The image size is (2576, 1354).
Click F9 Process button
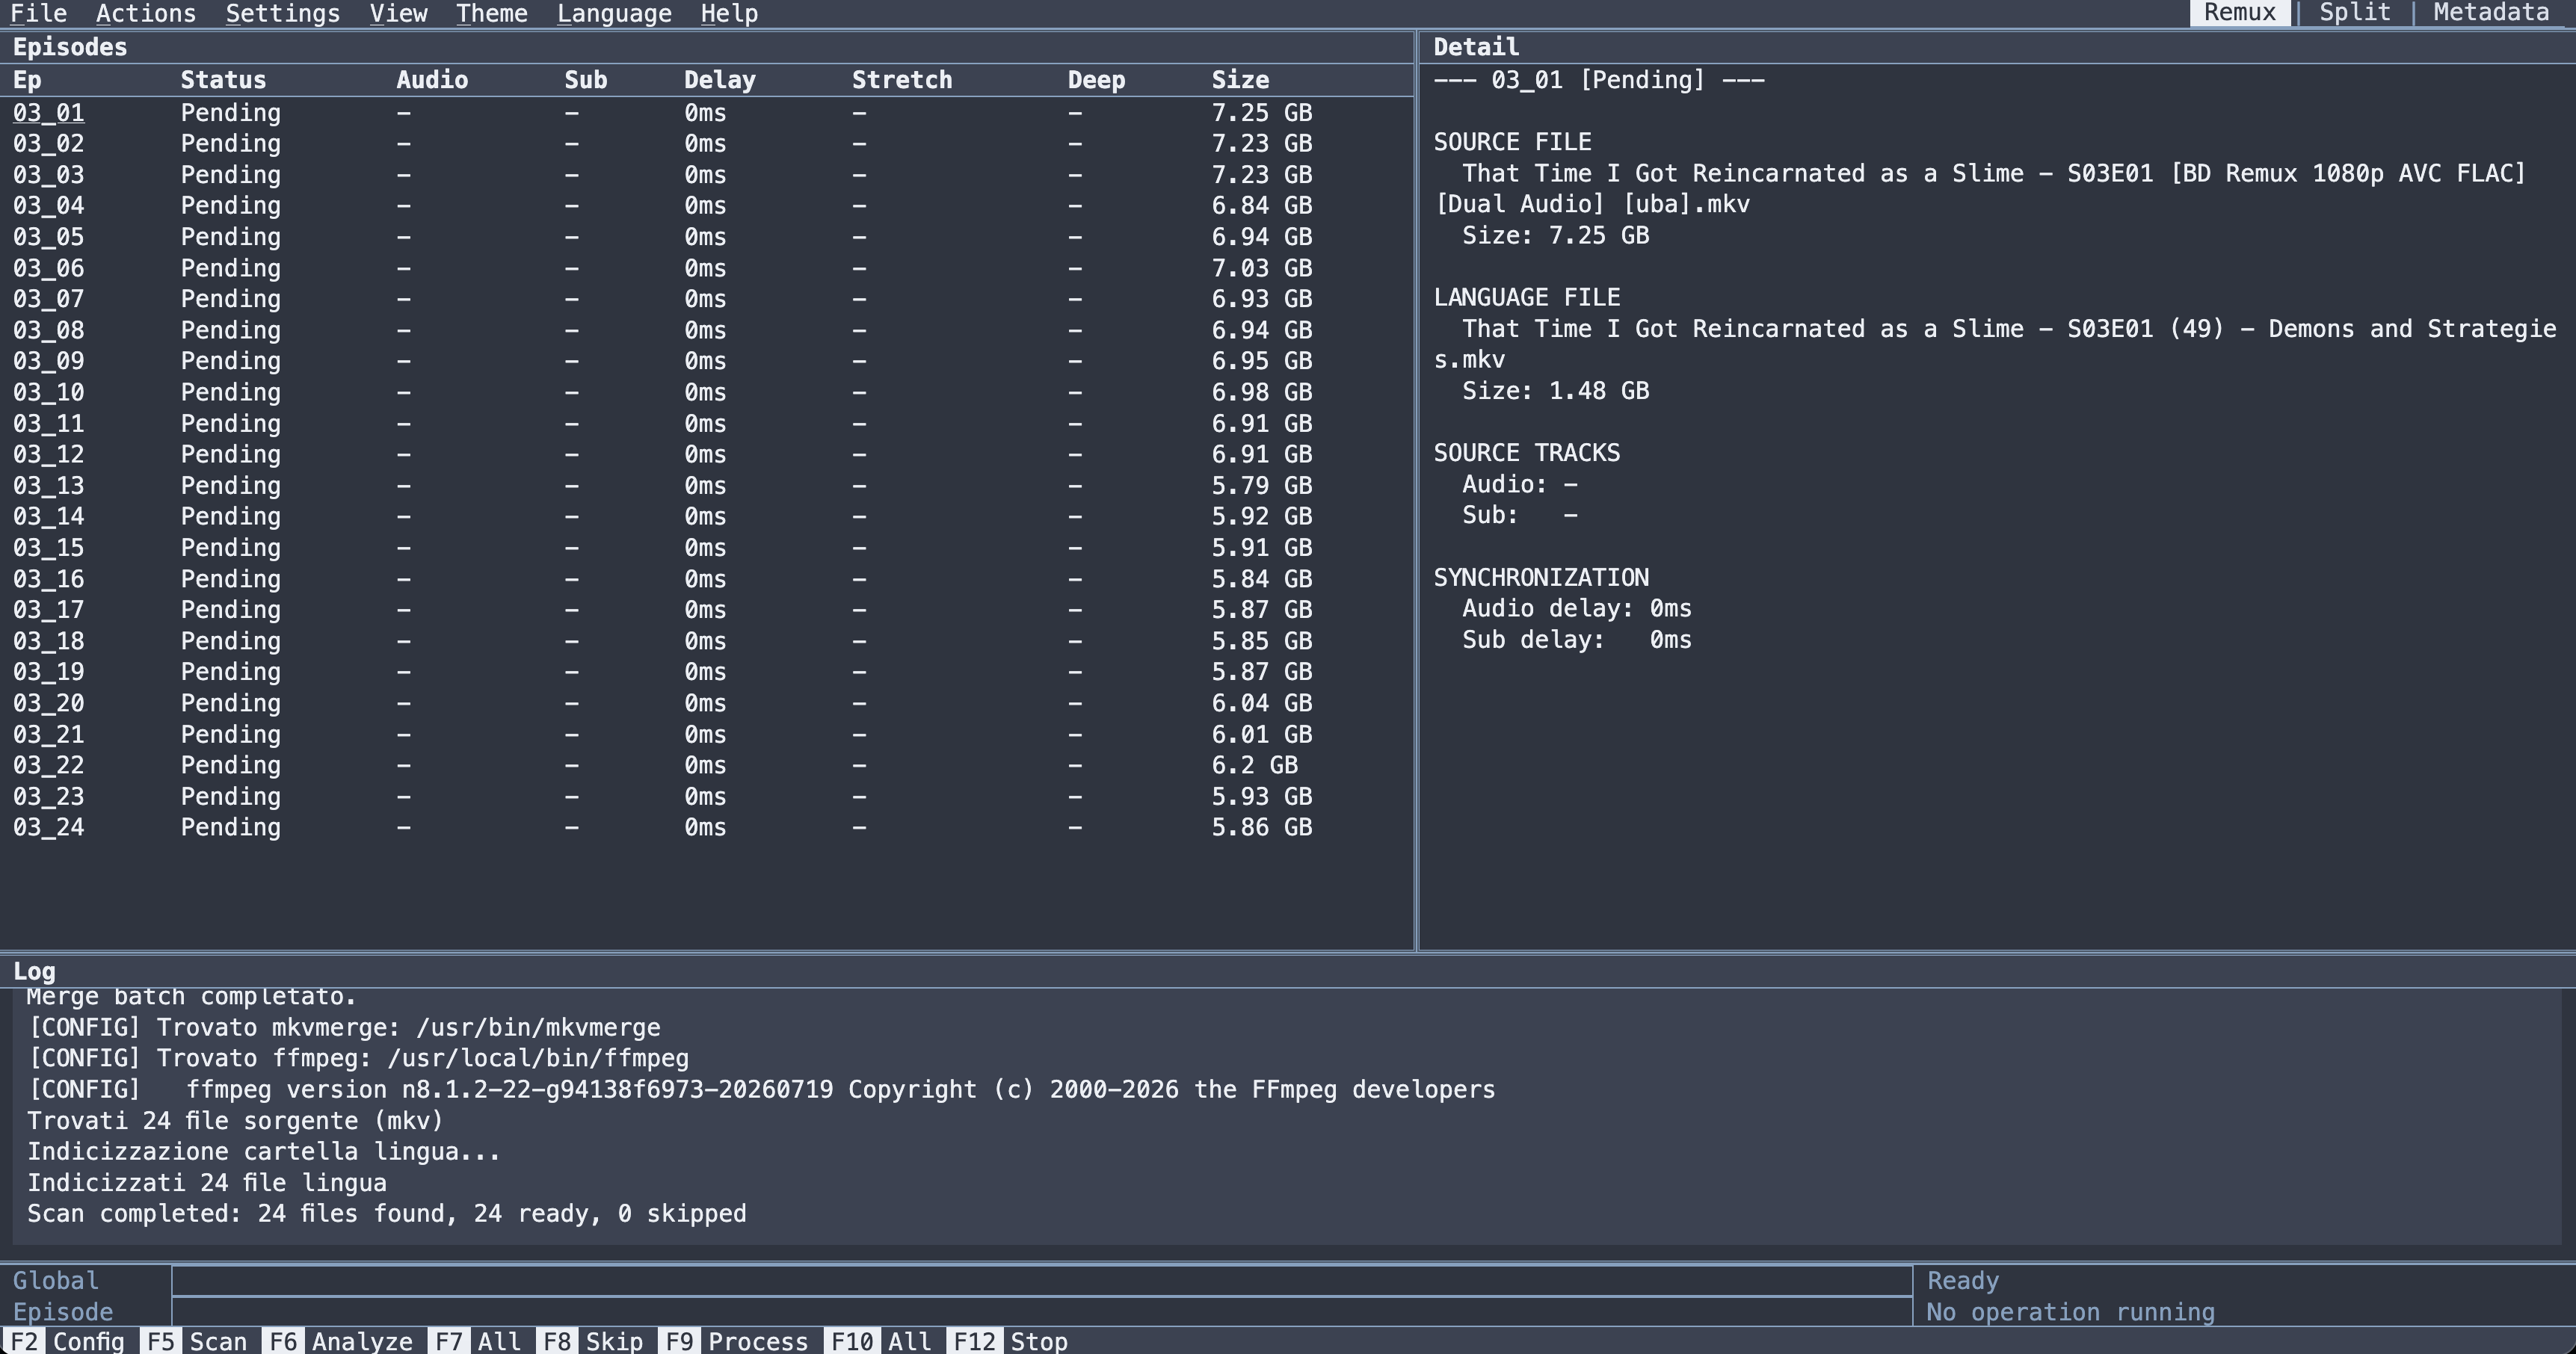(x=737, y=1341)
